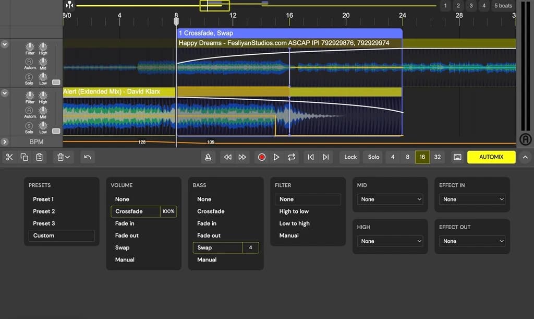The height and width of the screenshot is (319, 534).
Task: Click the rewind button
Action: point(227,157)
